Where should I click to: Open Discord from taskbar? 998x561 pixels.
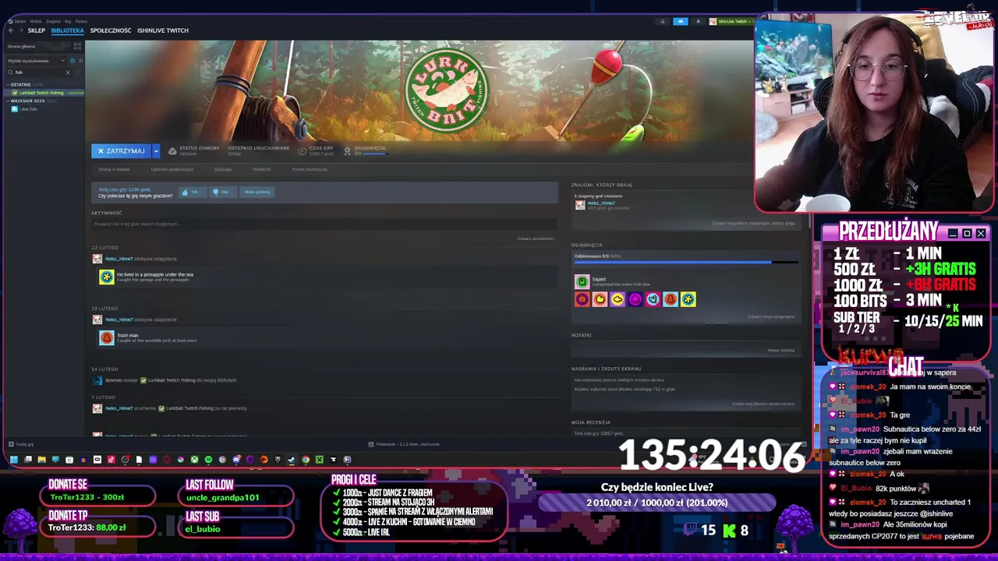[x=236, y=460]
